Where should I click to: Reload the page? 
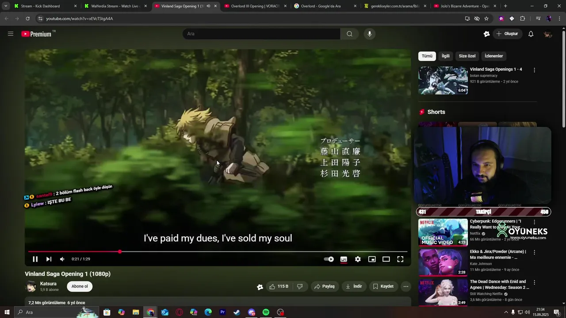pyautogui.click(x=27, y=19)
